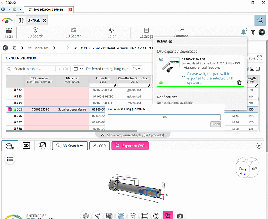268x219 pixels.
Task: Click ERP number 17080925510 cell
Action: (40, 109)
